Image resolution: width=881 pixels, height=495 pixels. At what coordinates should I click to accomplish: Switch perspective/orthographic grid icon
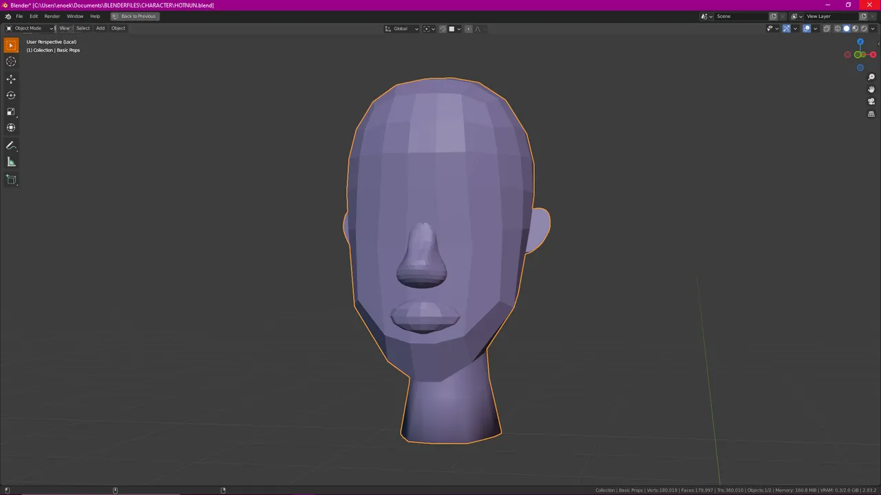[871, 114]
